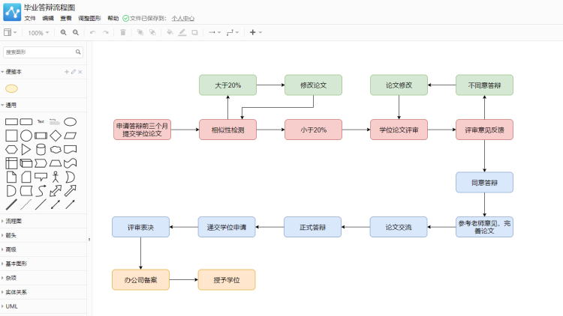Open the 100% zoom level dropdown

pos(38,33)
